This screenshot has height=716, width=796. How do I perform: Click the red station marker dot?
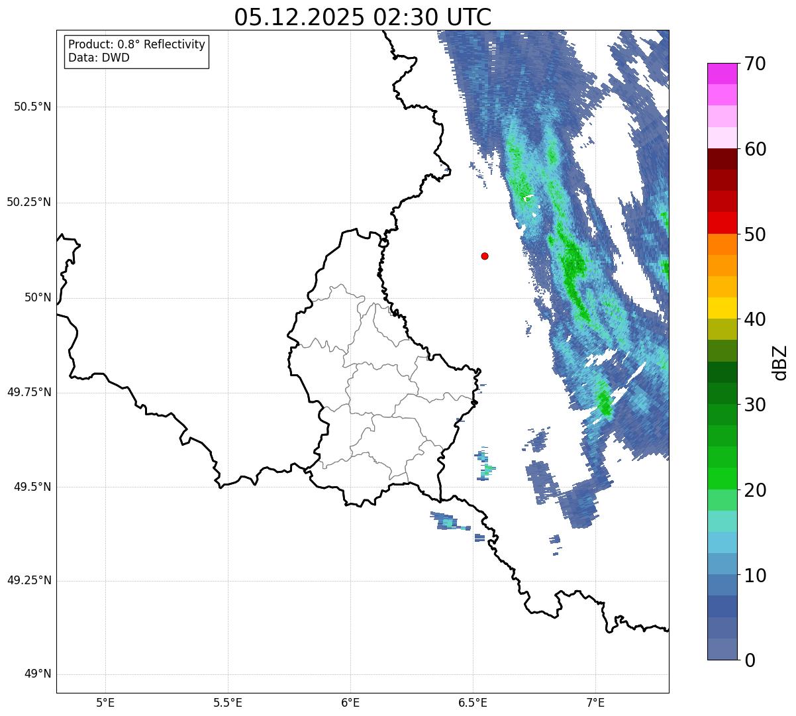pyautogui.click(x=485, y=256)
